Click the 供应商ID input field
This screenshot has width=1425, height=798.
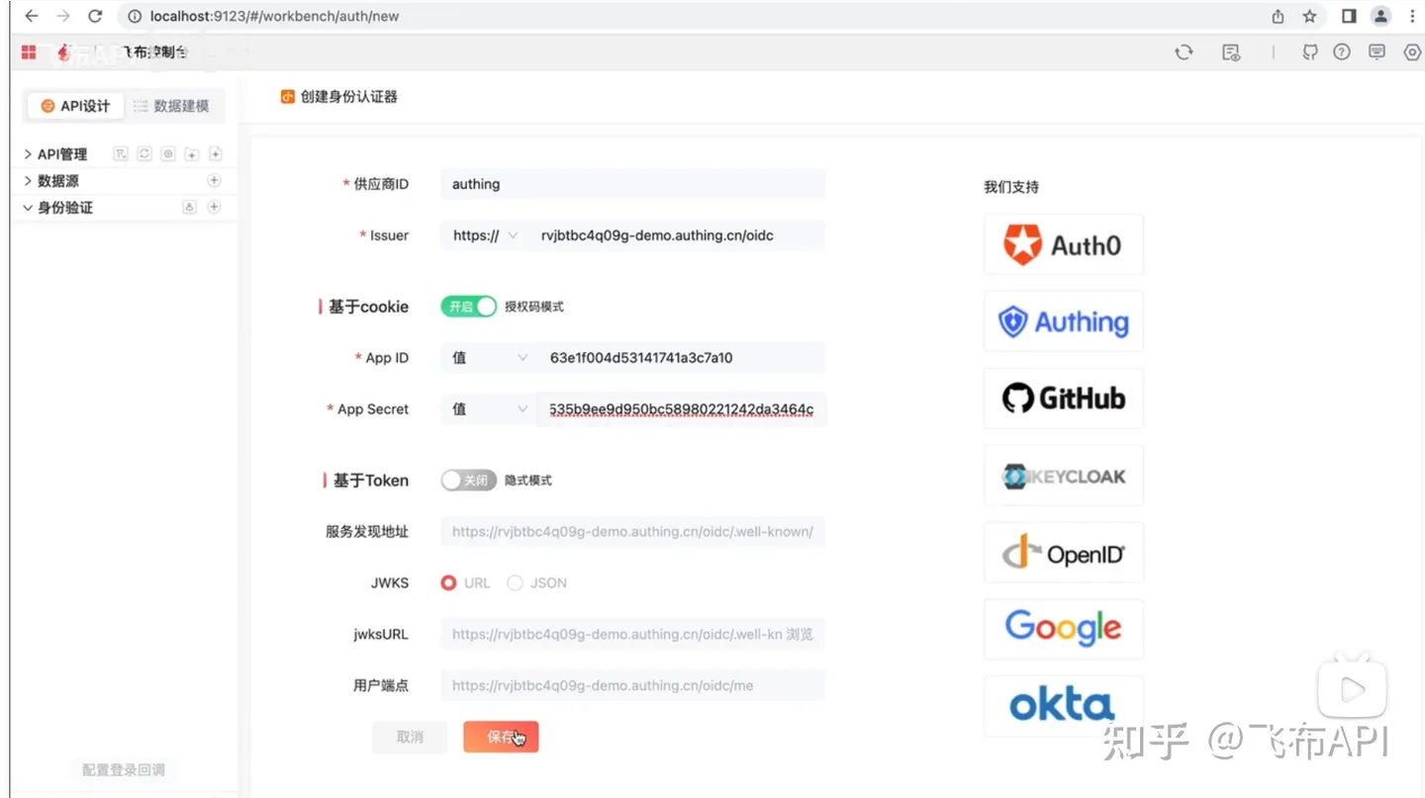(x=633, y=184)
